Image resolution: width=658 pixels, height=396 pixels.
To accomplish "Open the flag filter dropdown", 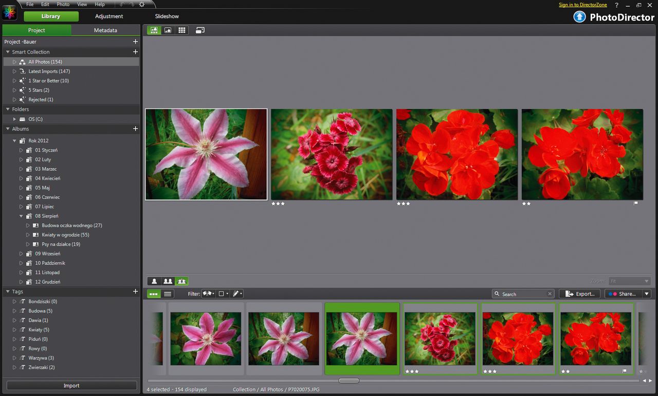I will [x=208, y=294].
